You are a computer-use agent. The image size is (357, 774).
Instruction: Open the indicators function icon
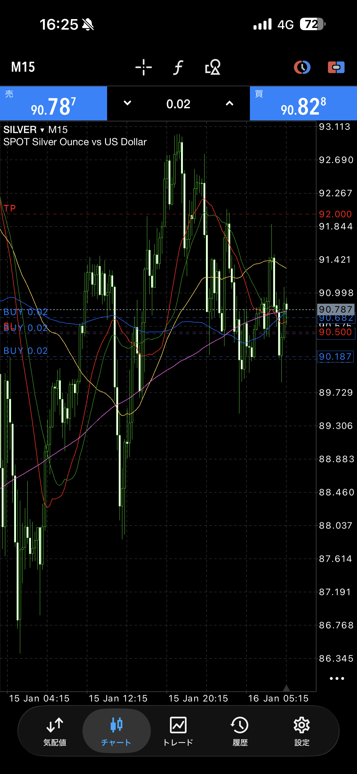click(178, 67)
